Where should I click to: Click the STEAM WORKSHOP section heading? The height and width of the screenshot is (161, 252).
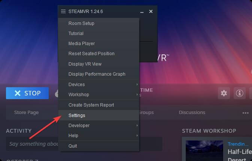pyautogui.click(x=209, y=131)
